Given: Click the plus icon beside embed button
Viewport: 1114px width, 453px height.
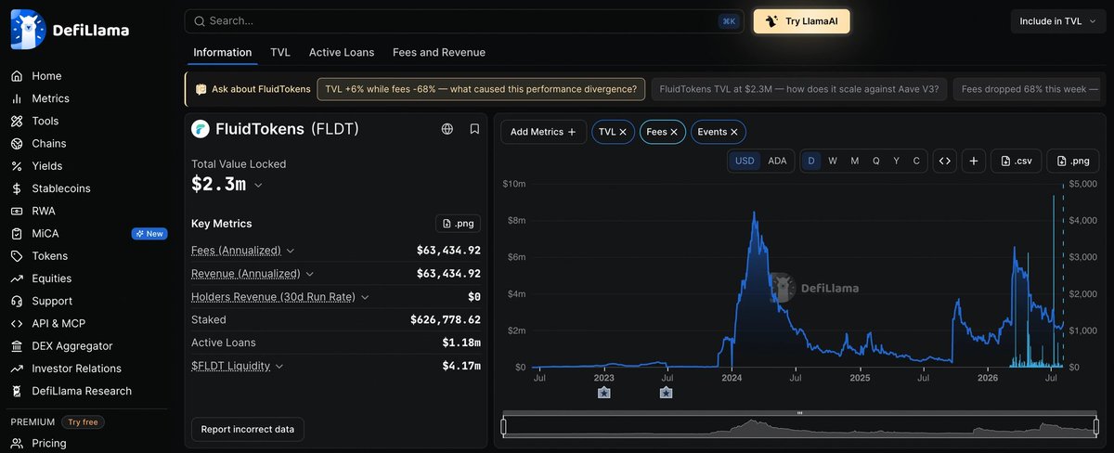Looking at the screenshot, I should click(x=973, y=161).
